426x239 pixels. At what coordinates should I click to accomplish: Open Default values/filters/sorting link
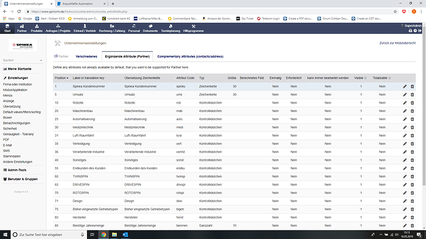(x=22, y=112)
